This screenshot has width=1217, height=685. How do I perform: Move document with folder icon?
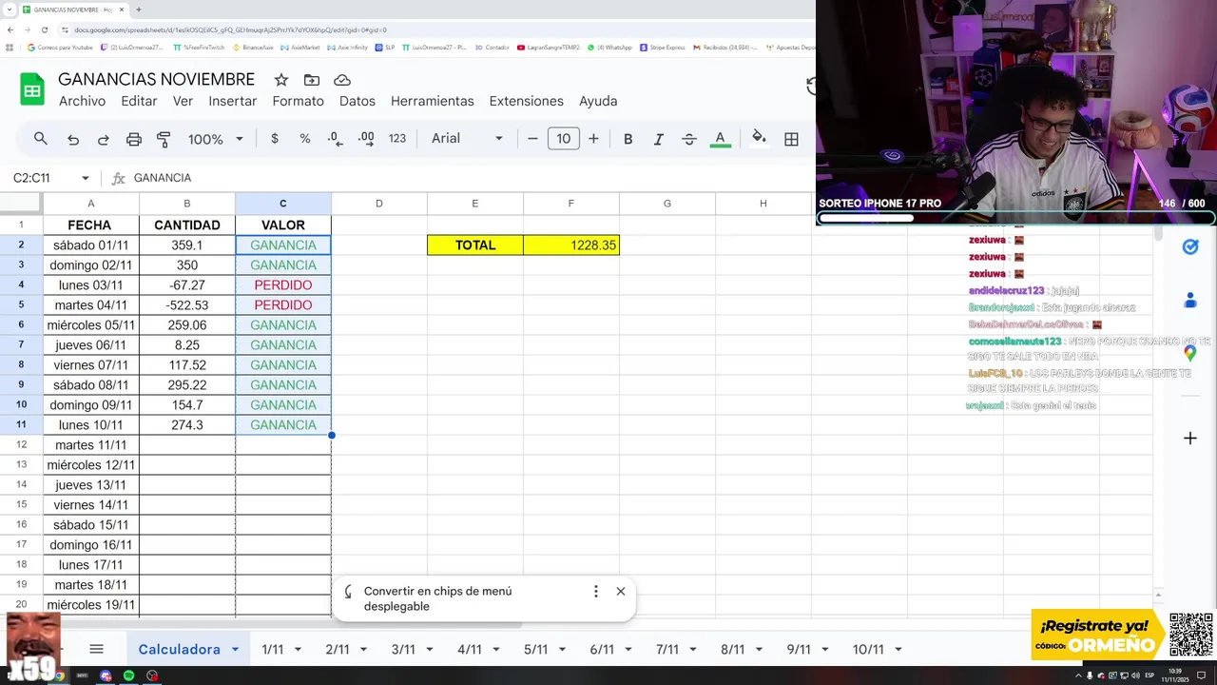pos(312,80)
